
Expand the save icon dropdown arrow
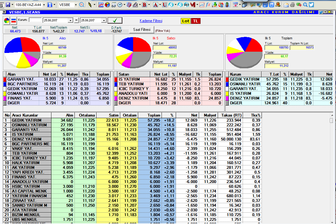12,4
